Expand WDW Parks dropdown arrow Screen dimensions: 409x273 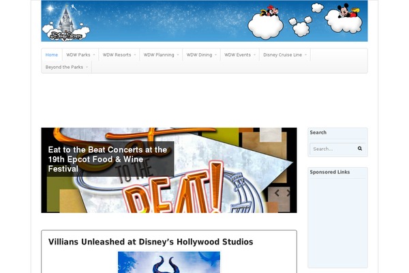94,55
